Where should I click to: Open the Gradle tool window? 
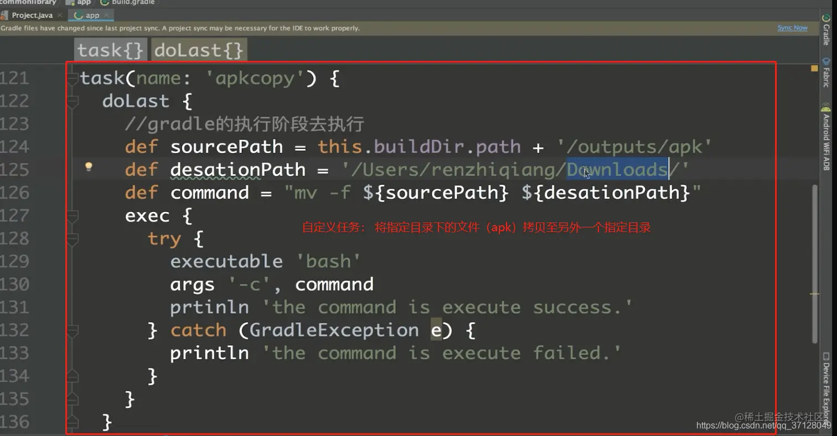[x=826, y=30]
